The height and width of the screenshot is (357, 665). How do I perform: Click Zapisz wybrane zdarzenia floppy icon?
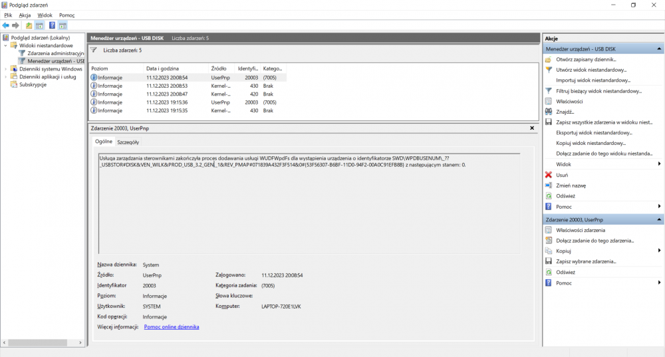pyautogui.click(x=548, y=261)
